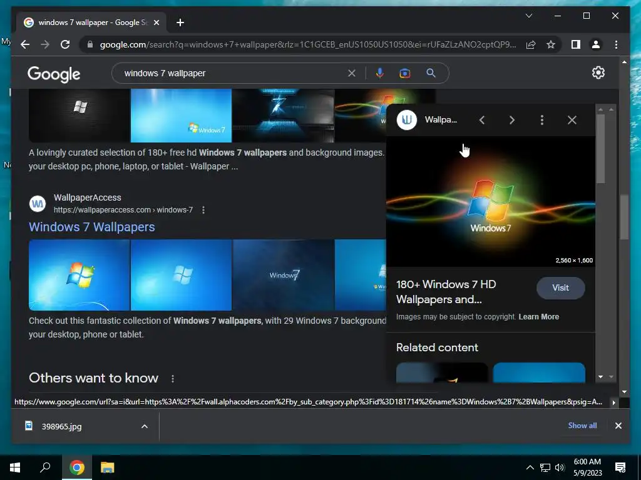The width and height of the screenshot is (641, 480).
Task: Open preview panel three-dot options
Action: (x=542, y=120)
